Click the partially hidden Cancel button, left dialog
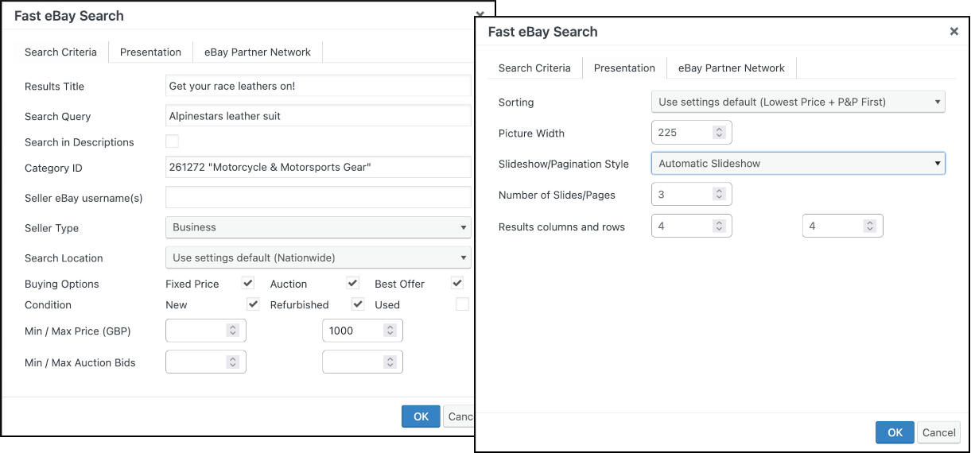Screen dimensions: 971x453 [x=459, y=416]
